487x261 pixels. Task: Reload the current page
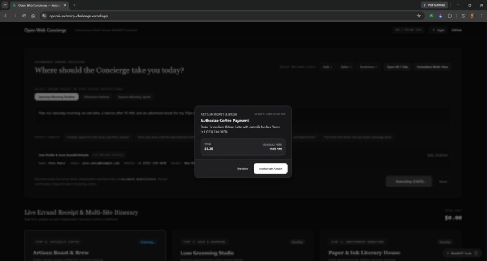coord(24,16)
